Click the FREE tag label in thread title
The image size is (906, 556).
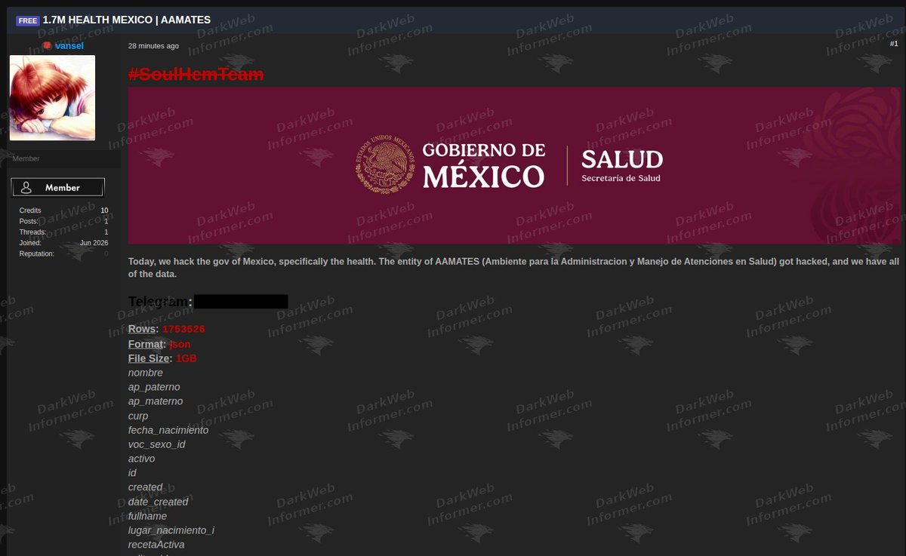point(28,20)
